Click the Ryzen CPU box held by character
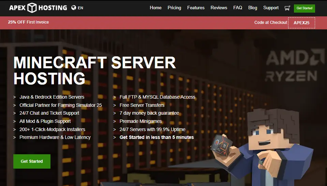Image resolution: width=327 pixels, height=186 pixels. point(222,145)
